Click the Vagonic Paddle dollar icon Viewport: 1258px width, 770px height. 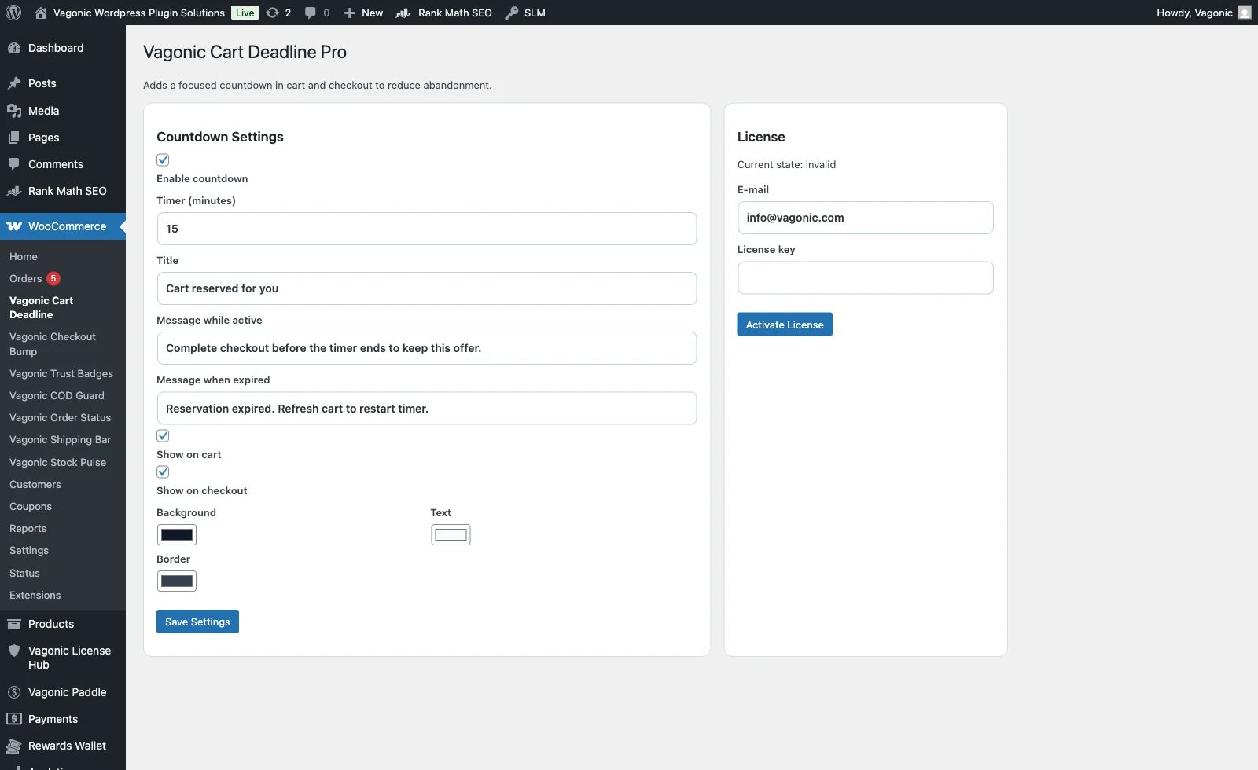[14, 692]
